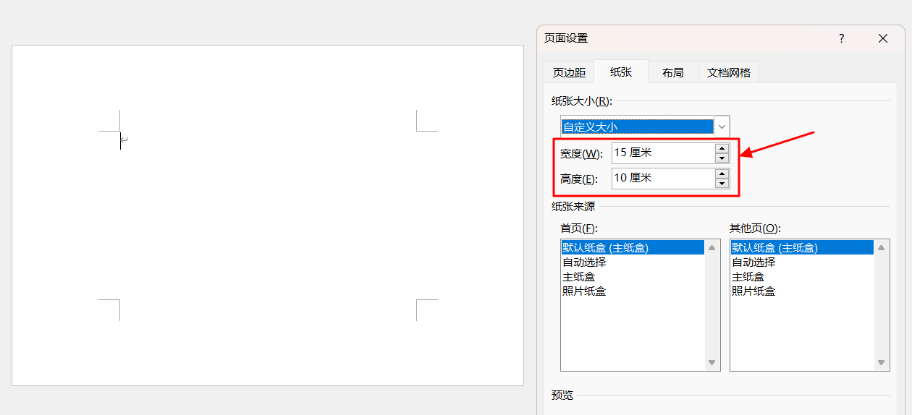Click the 自定义大小 paper size combo box
This screenshot has width=912, height=415.
click(645, 127)
